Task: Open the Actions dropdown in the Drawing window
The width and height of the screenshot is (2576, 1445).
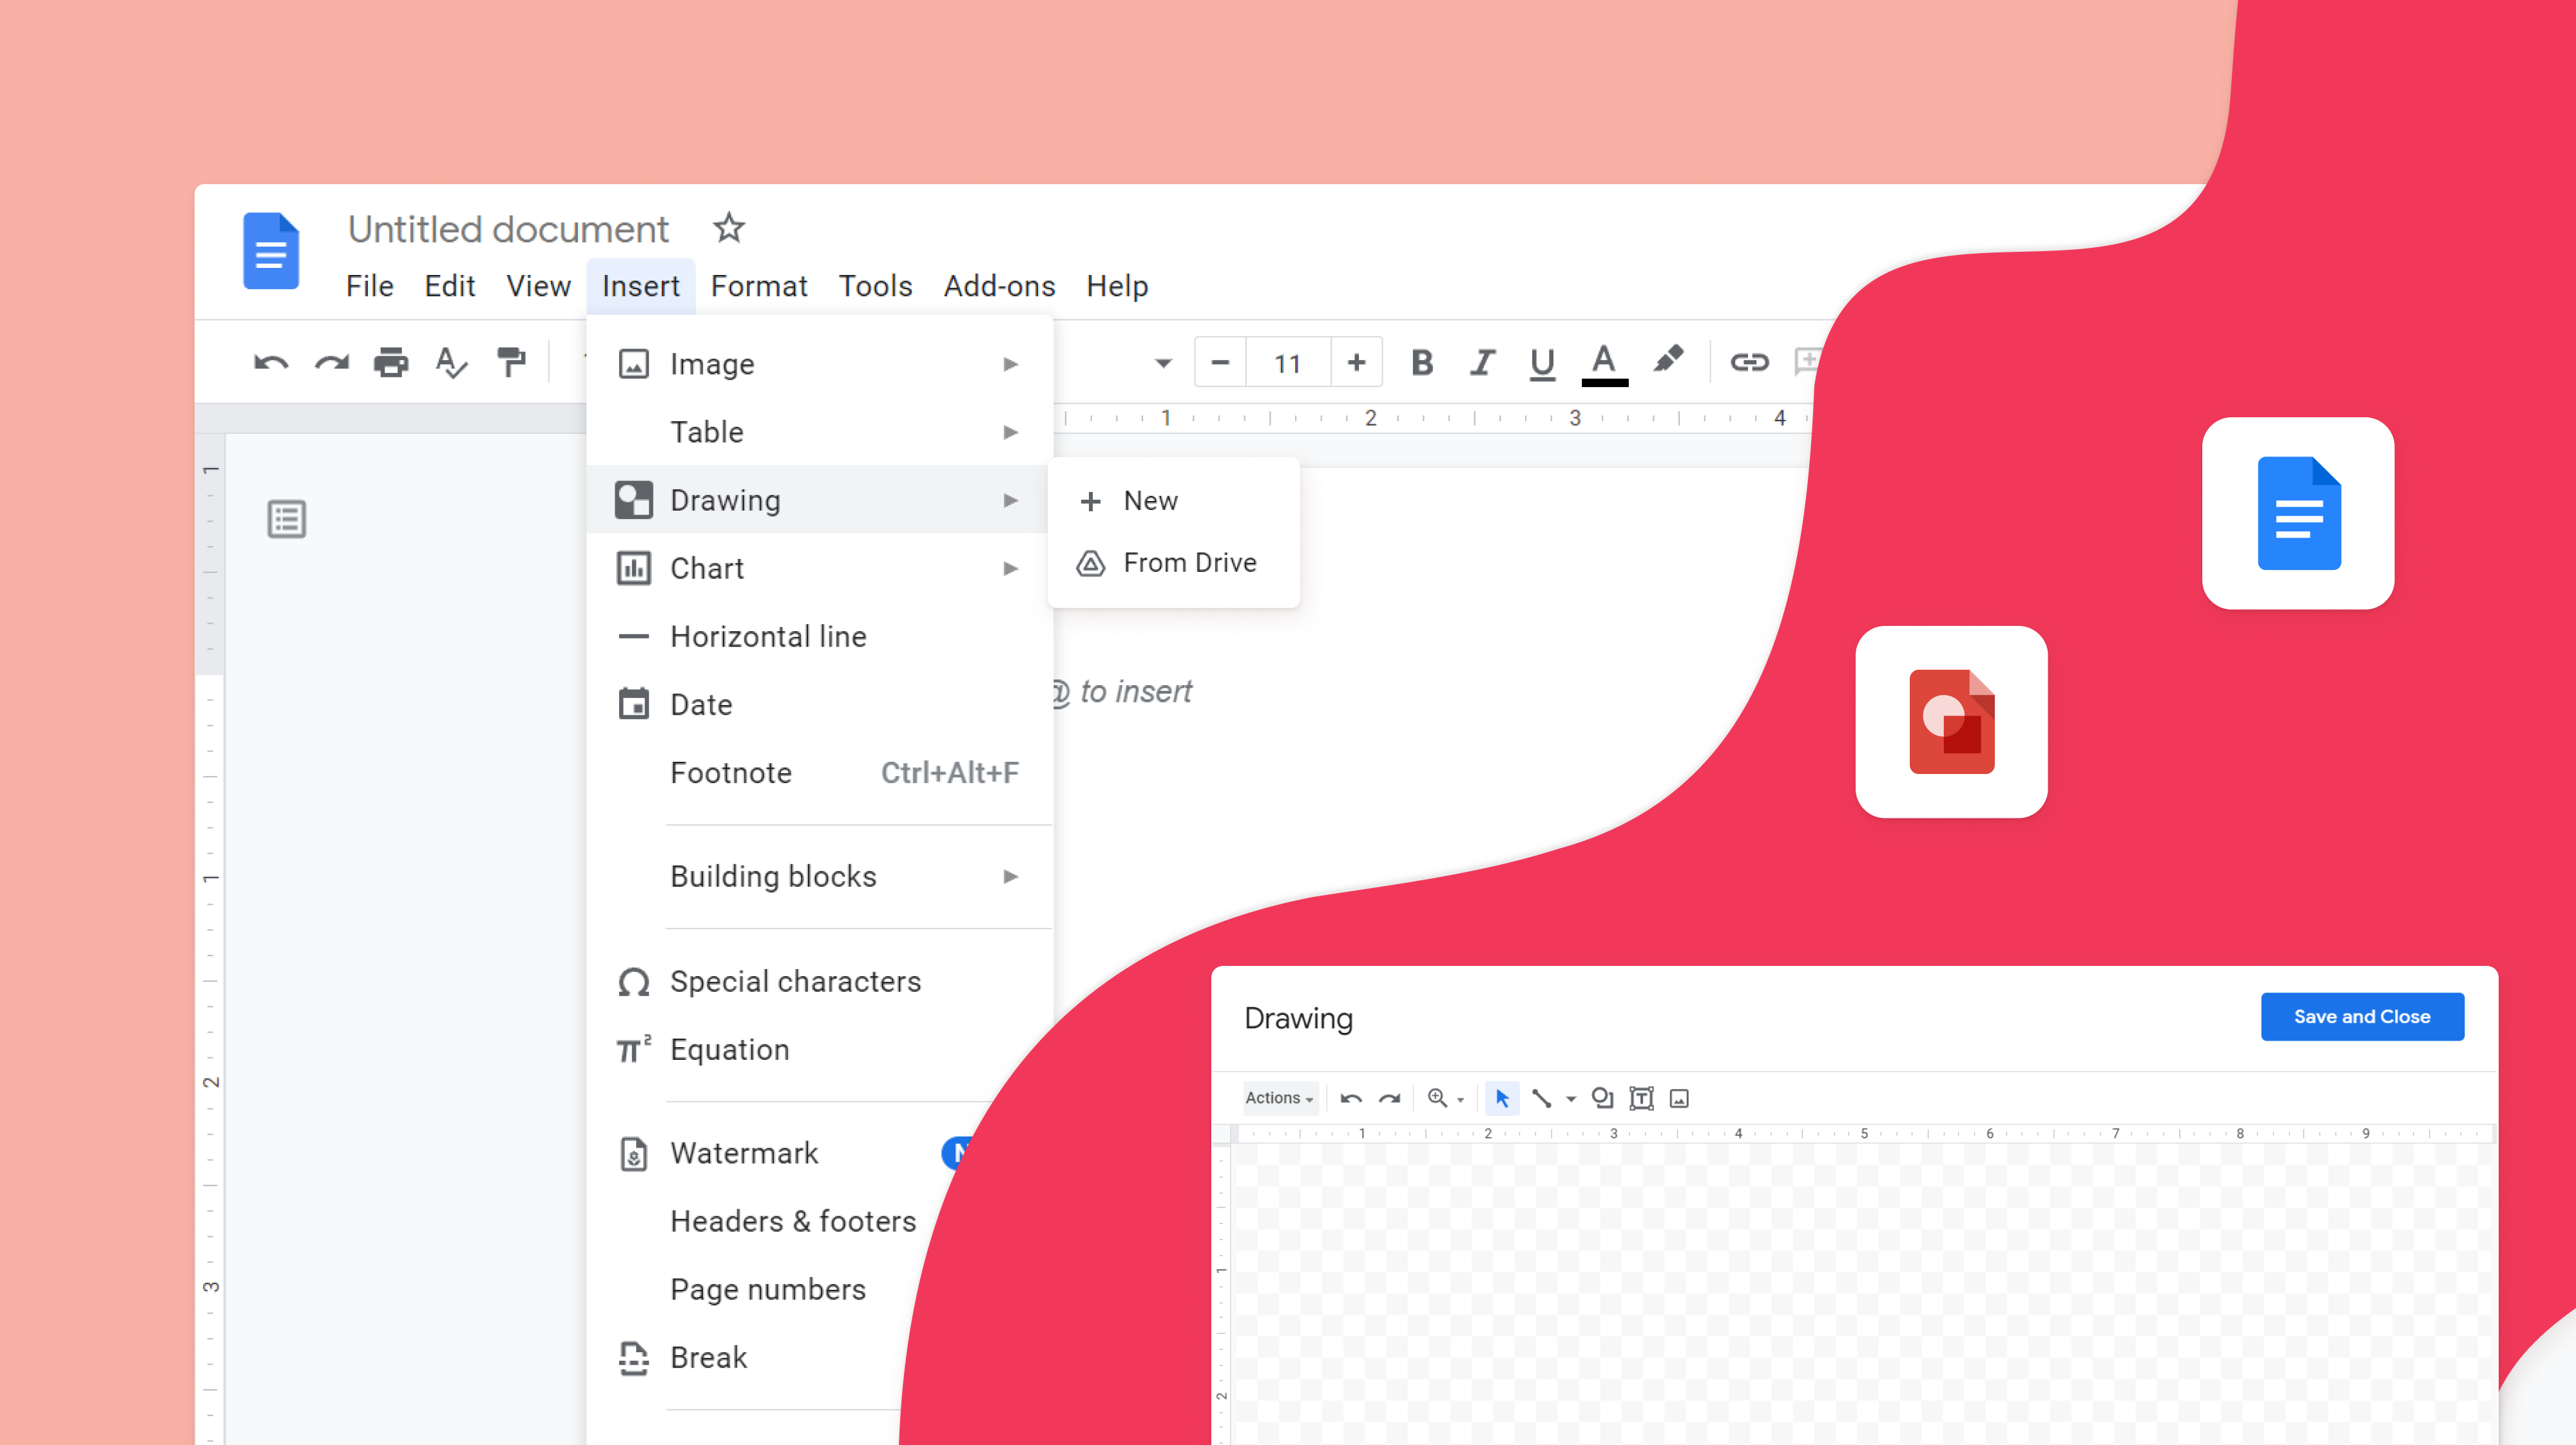Action: click(x=1279, y=1097)
